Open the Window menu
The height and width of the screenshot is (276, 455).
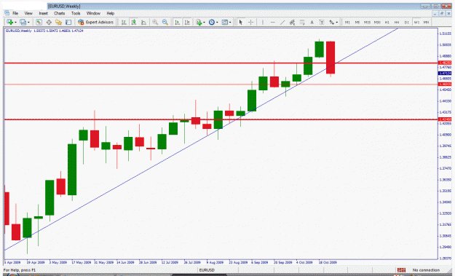(x=93, y=13)
